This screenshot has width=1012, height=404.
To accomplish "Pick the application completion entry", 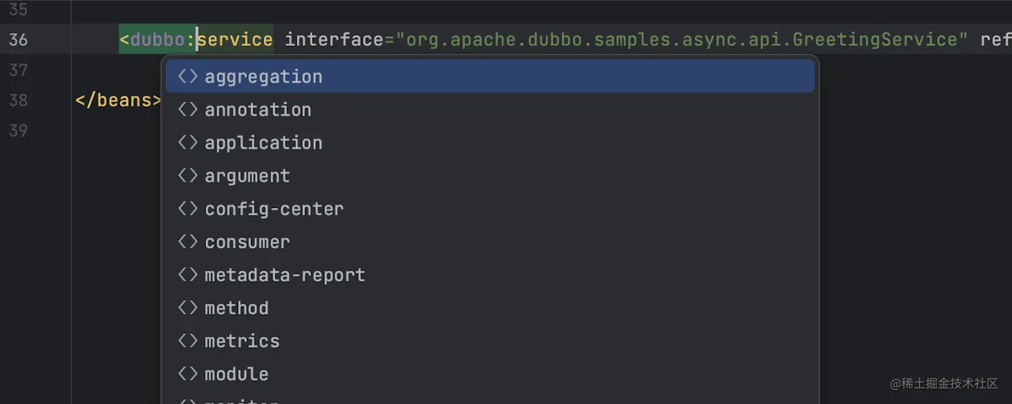I will click(263, 143).
